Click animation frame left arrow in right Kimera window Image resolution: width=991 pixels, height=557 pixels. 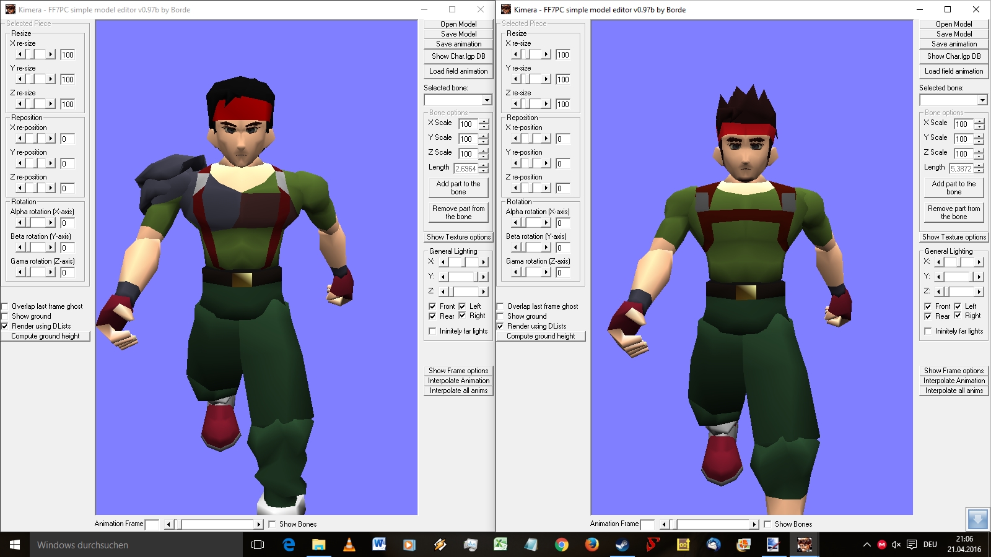[x=664, y=524]
